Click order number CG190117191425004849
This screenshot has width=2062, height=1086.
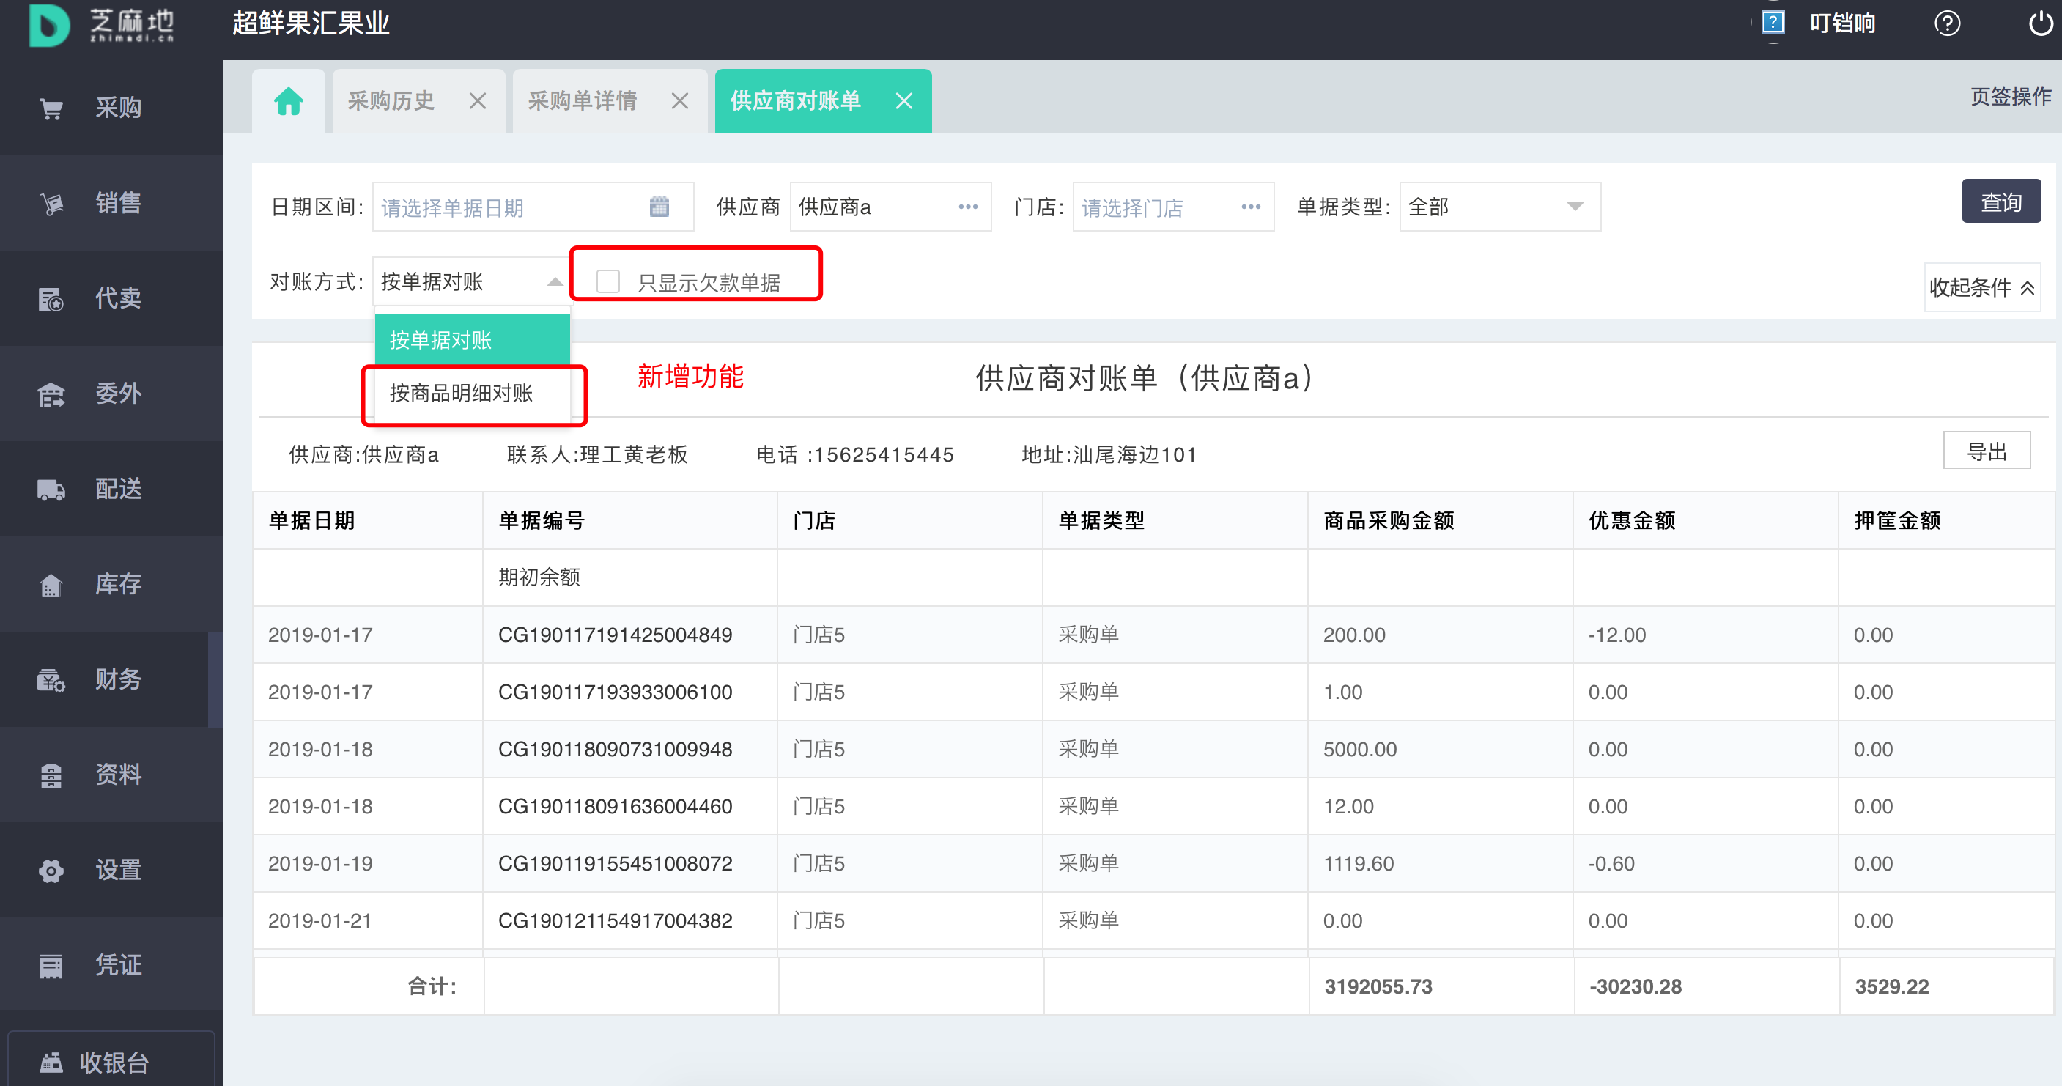pos(615,635)
